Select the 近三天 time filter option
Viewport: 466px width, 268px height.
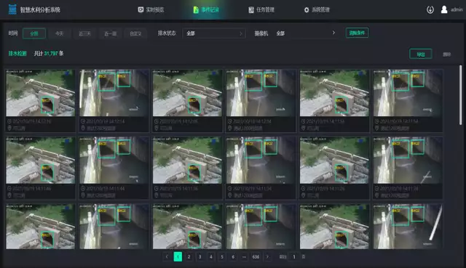[84, 33]
